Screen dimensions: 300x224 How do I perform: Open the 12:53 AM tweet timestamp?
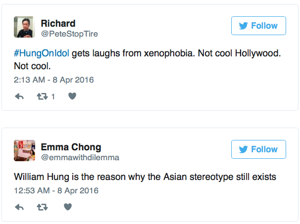(x=55, y=190)
